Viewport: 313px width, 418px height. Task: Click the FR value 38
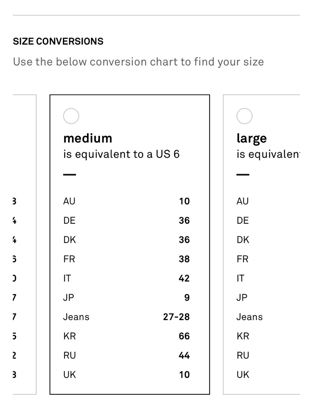184,259
